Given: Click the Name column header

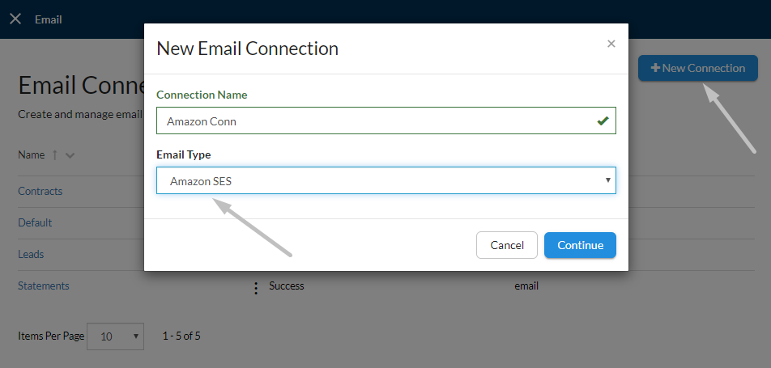Looking at the screenshot, I should pyautogui.click(x=32, y=154).
